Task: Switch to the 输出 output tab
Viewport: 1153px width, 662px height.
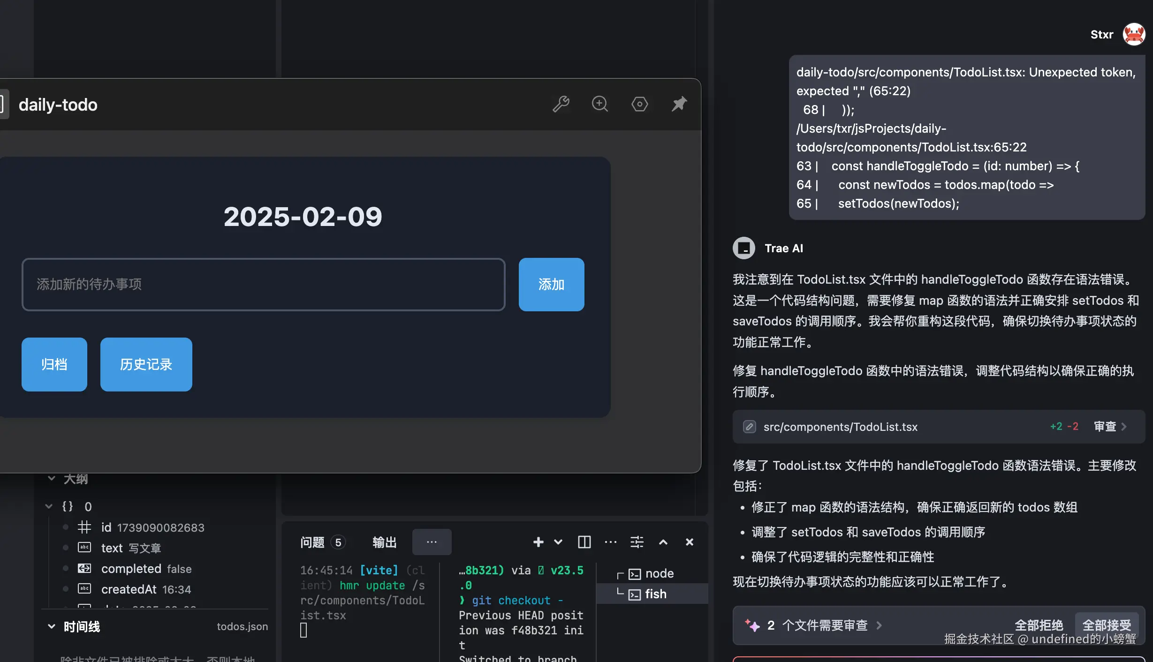Action: coord(384,542)
